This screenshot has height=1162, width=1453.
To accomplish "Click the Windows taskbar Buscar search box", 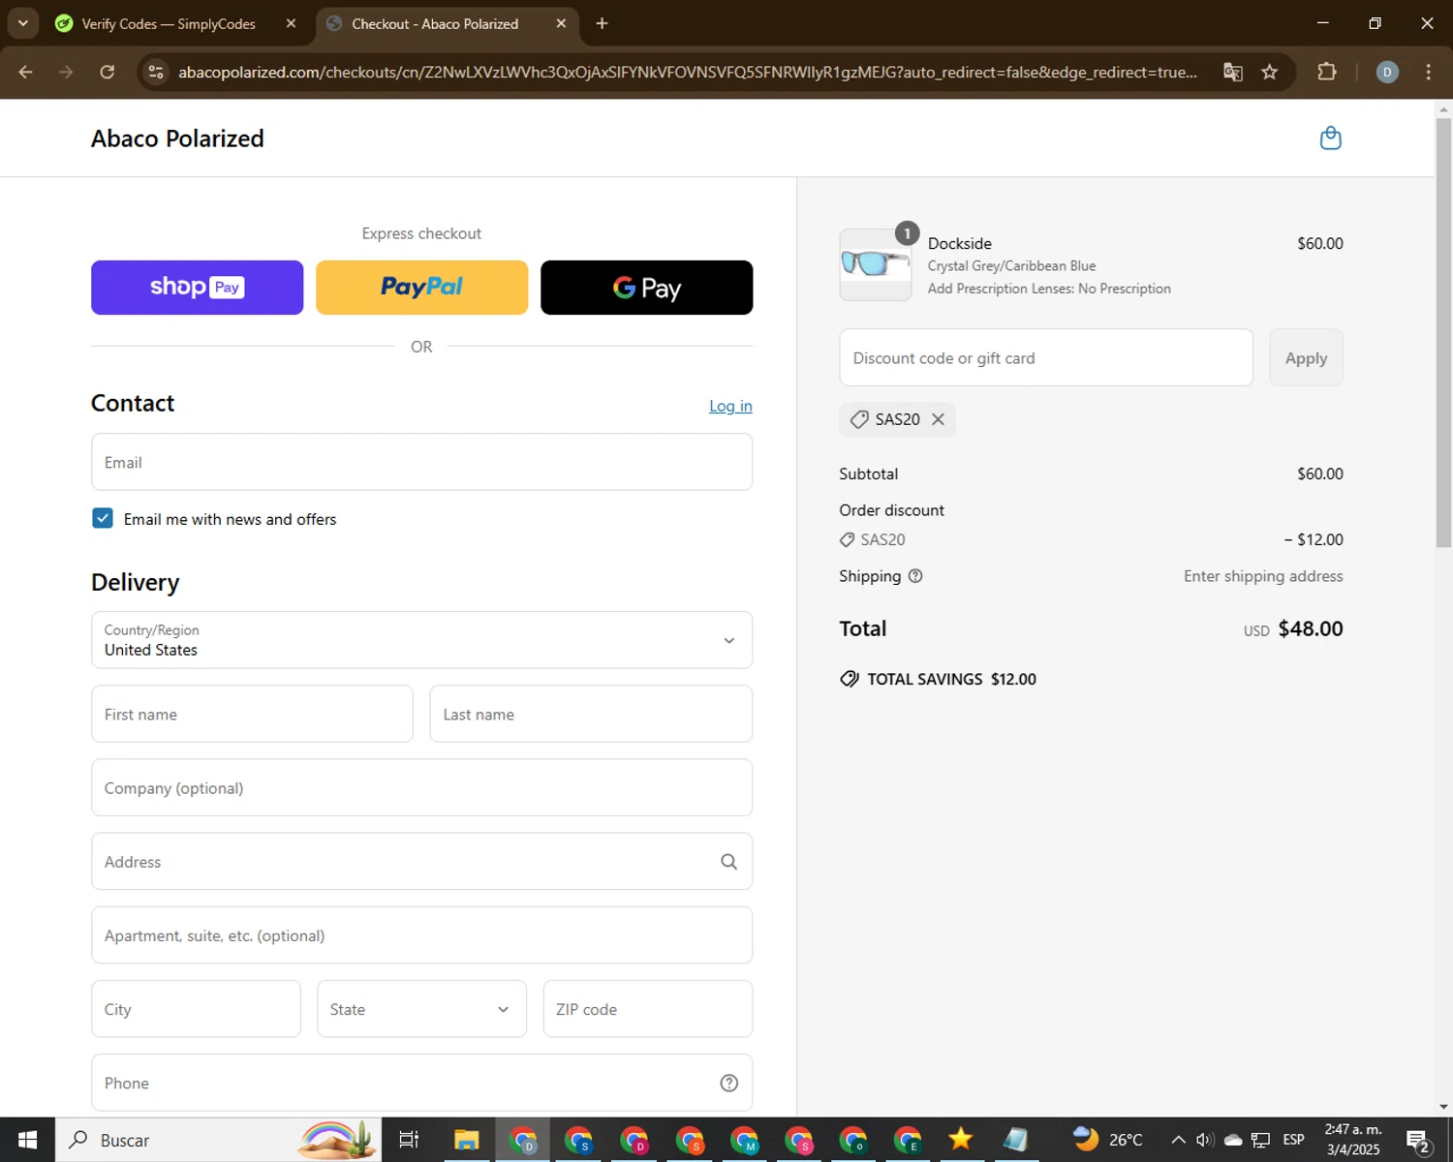I will pos(219,1140).
